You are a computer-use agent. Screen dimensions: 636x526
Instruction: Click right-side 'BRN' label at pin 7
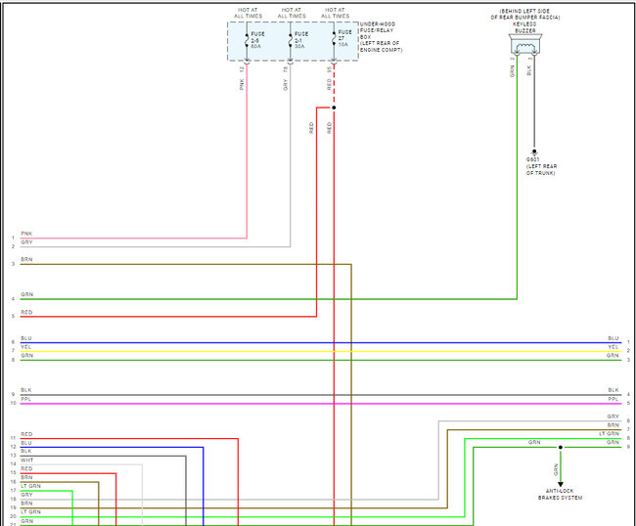[613, 425]
